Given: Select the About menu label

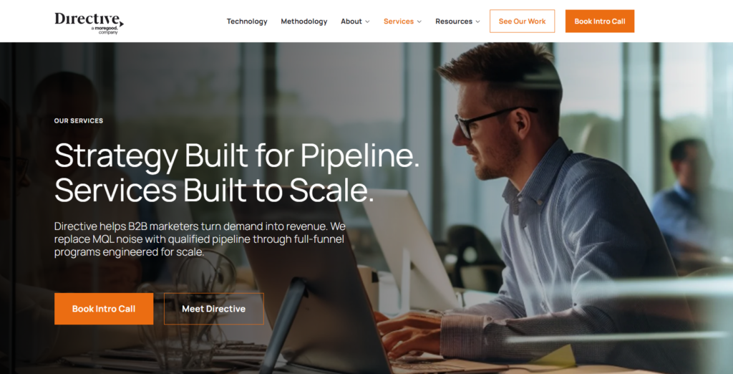Looking at the screenshot, I should point(351,21).
